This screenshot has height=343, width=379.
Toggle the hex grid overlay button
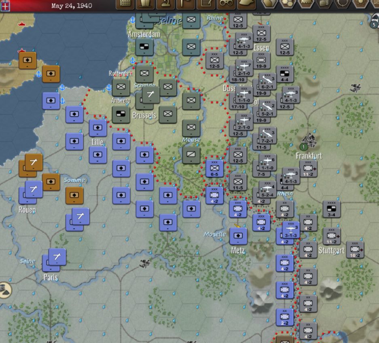[x=288, y=4]
